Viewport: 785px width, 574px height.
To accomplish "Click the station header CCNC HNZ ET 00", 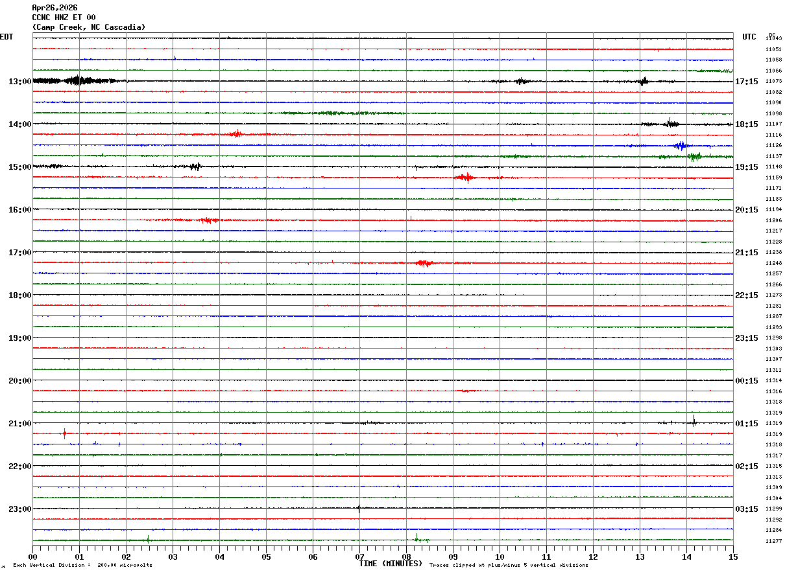I will click(64, 17).
